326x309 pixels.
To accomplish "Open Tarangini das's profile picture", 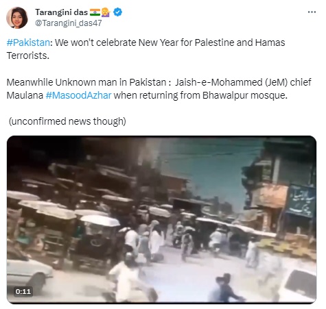I will pos(17,18).
